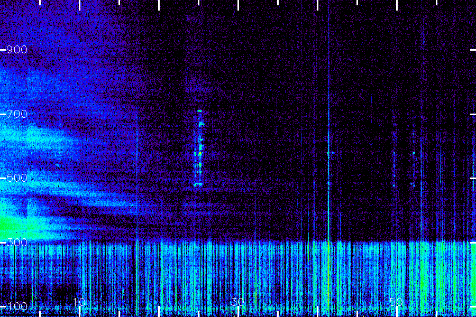Click the 30 time axis label
Viewport: 476px width, 317px height.
(x=237, y=302)
